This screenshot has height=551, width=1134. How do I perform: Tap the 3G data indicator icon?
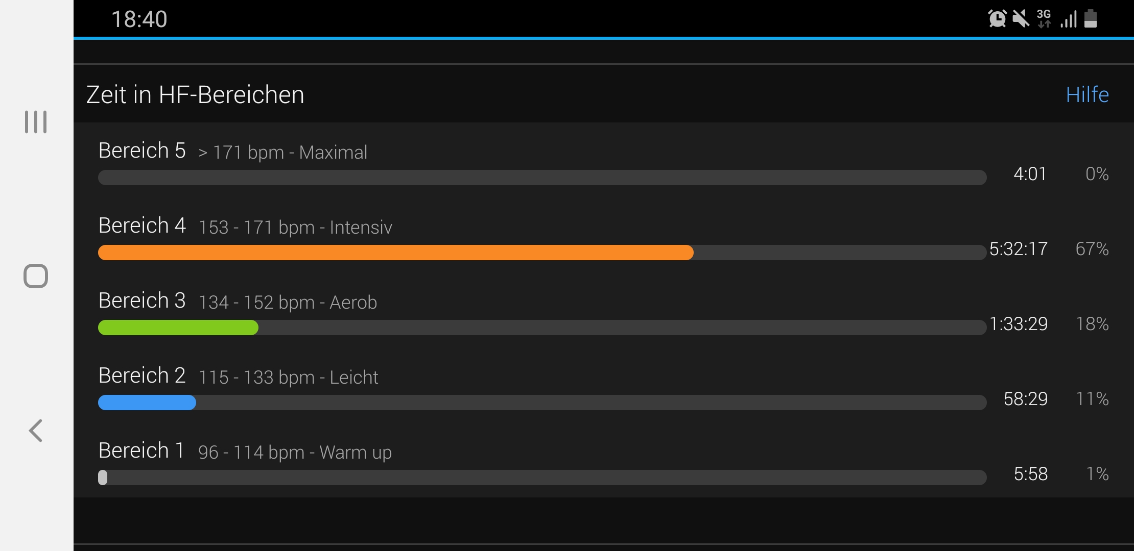coord(1044,19)
